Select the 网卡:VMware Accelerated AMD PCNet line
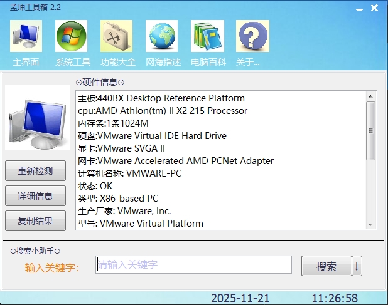The height and width of the screenshot is (305, 388). point(176,161)
